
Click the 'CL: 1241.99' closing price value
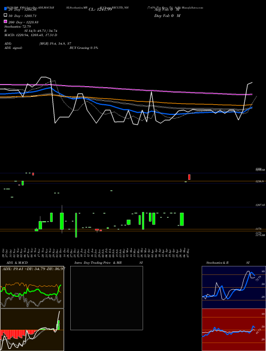point(100,10)
